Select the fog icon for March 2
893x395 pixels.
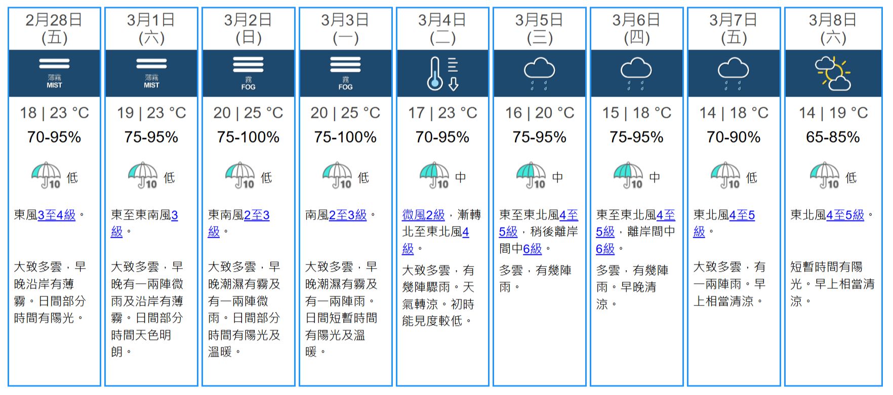coord(248,73)
